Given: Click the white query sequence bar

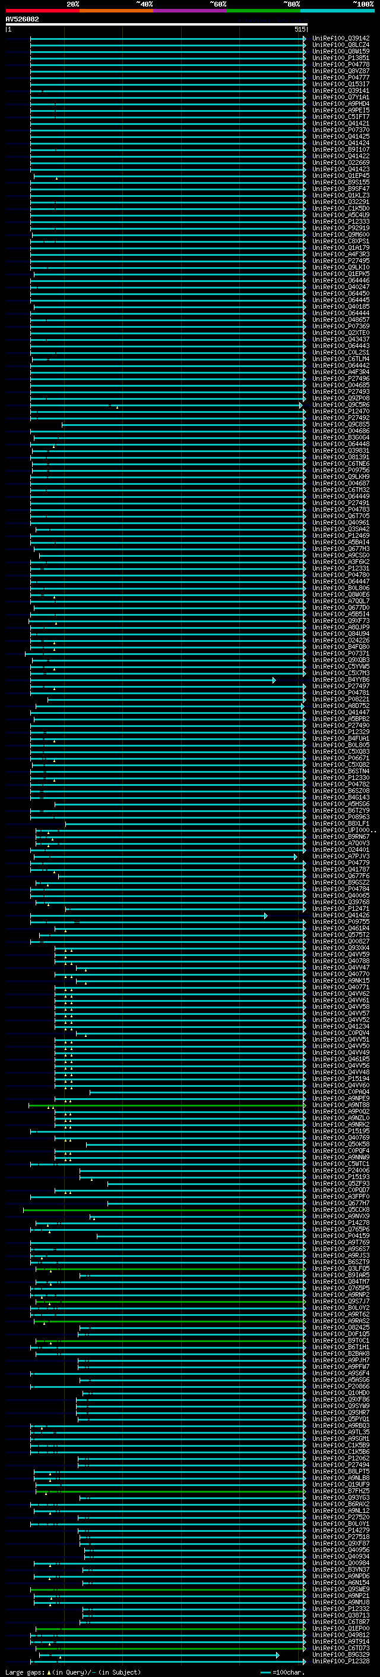Looking at the screenshot, I should [157, 25].
